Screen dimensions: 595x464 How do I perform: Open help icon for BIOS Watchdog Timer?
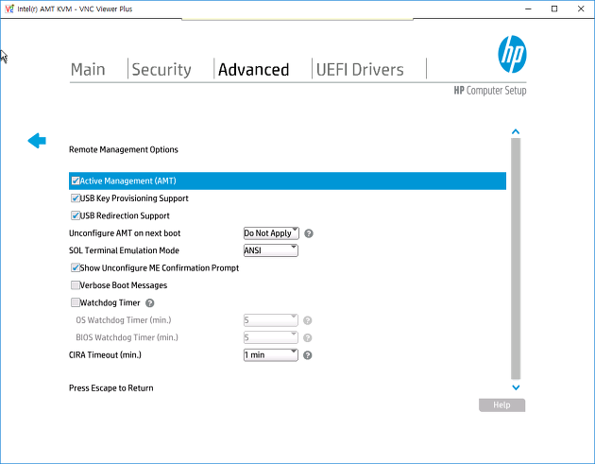[x=308, y=338]
